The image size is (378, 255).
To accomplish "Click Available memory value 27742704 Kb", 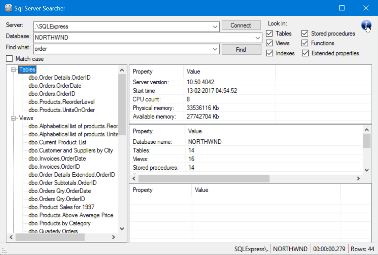I will click(203, 117).
